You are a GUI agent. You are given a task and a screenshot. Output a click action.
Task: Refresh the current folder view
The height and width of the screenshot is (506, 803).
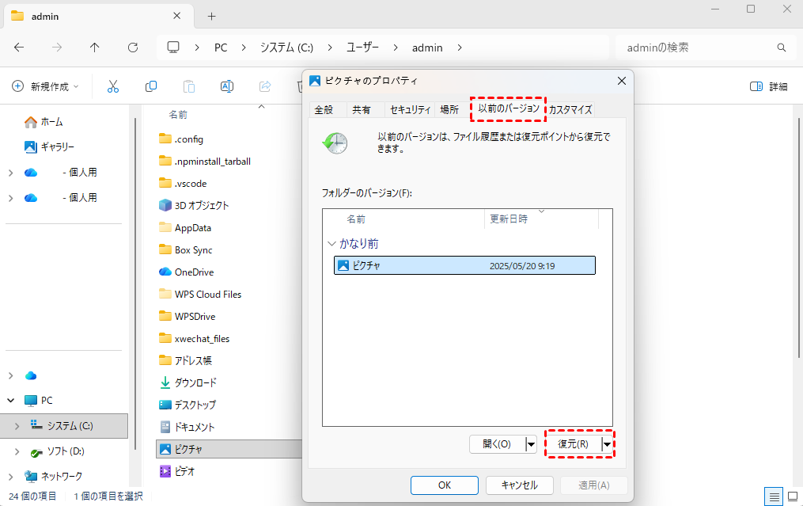click(133, 48)
